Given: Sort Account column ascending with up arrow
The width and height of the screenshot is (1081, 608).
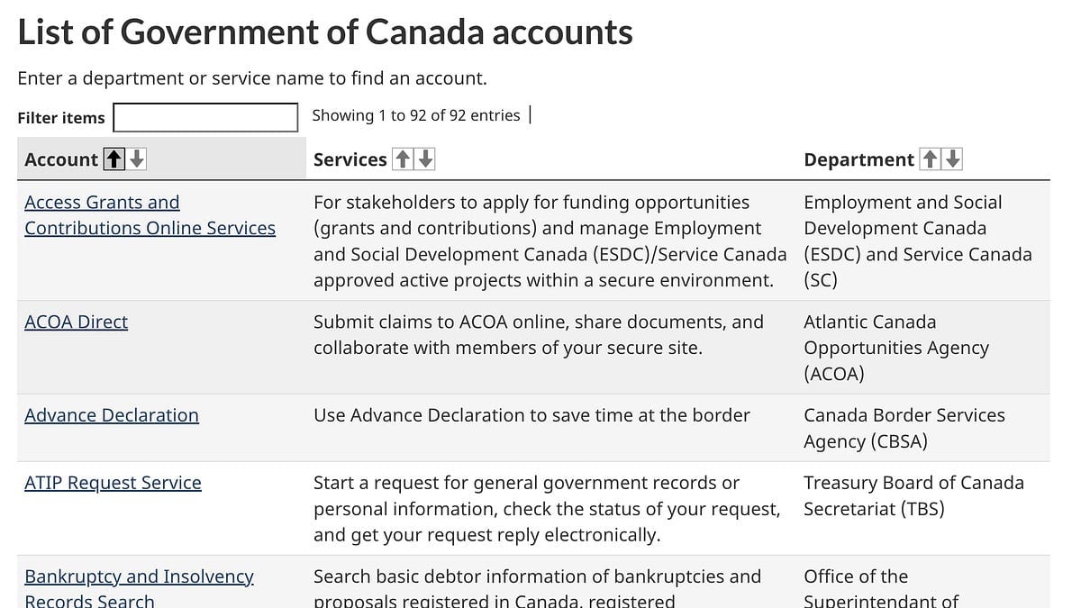Looking at the screenshot, I should (114, 159).
